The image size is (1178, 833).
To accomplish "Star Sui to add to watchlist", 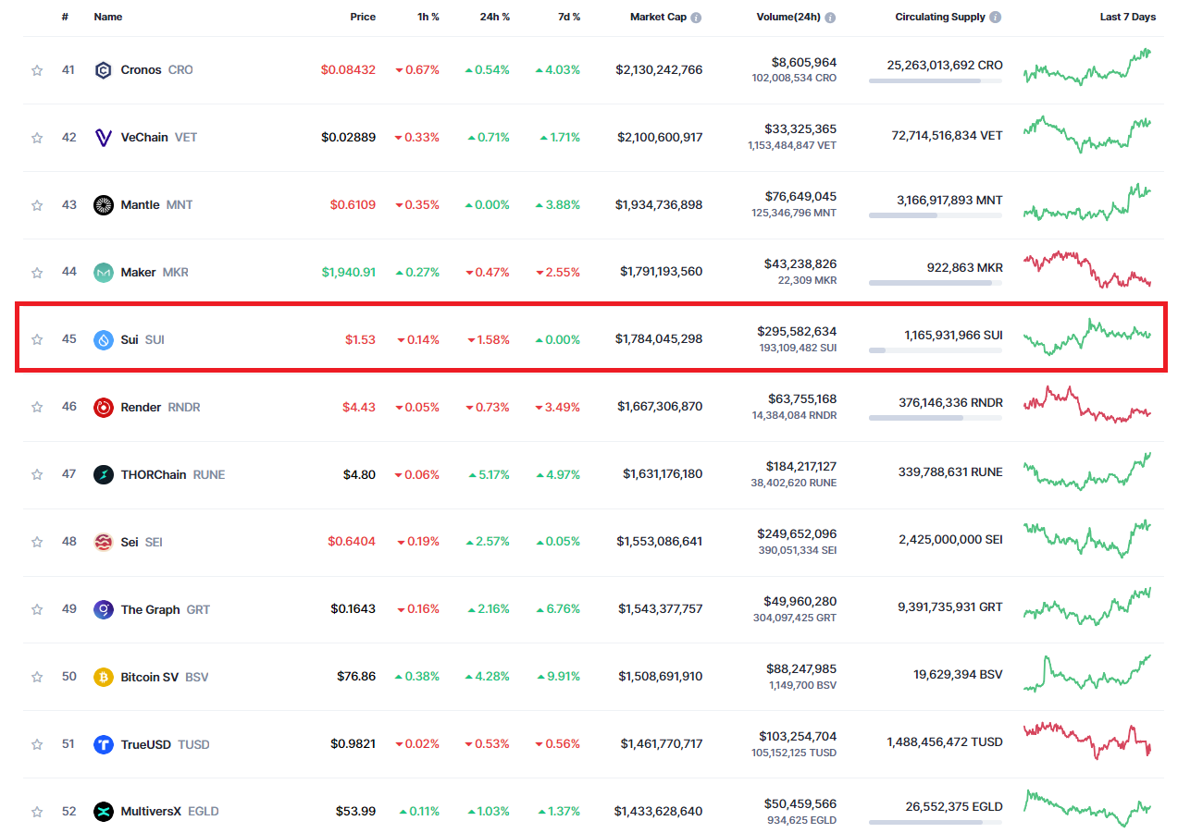I will (37, 340).
